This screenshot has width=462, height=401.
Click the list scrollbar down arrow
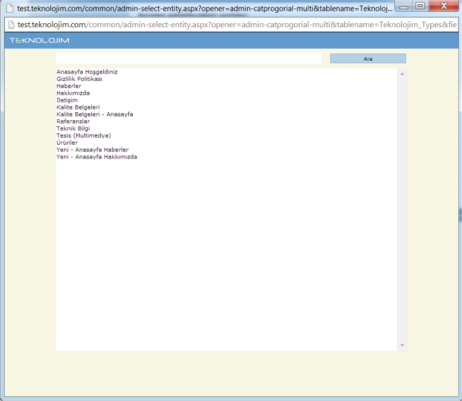point(402,345)
